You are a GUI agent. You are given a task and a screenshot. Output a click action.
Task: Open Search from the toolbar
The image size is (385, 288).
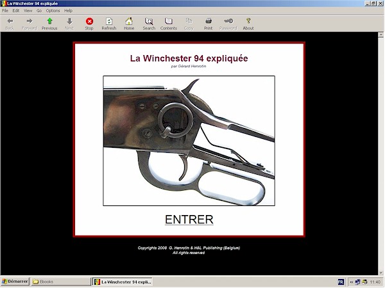[x=149, y=21]
